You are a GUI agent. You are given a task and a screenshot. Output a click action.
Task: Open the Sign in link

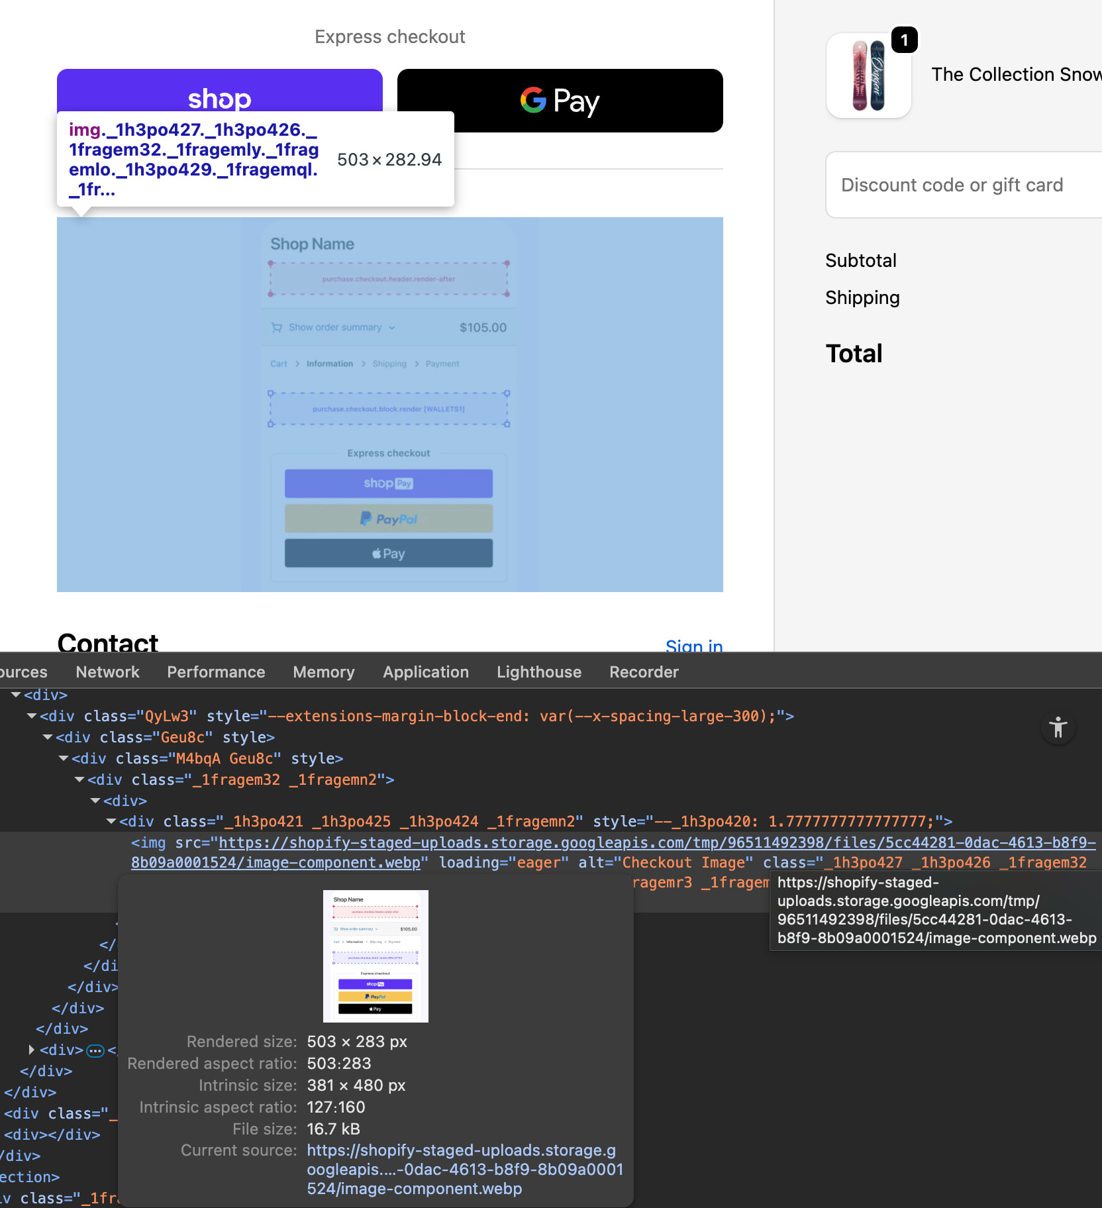click(693, 646)
